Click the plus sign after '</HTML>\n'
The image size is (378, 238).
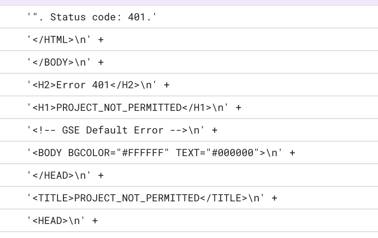101,40
